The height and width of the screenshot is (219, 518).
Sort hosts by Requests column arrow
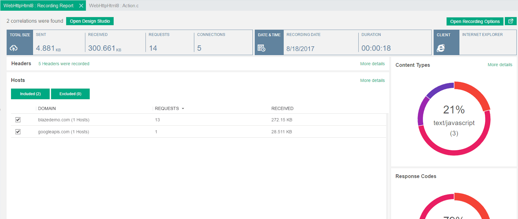tap(183, 109)
